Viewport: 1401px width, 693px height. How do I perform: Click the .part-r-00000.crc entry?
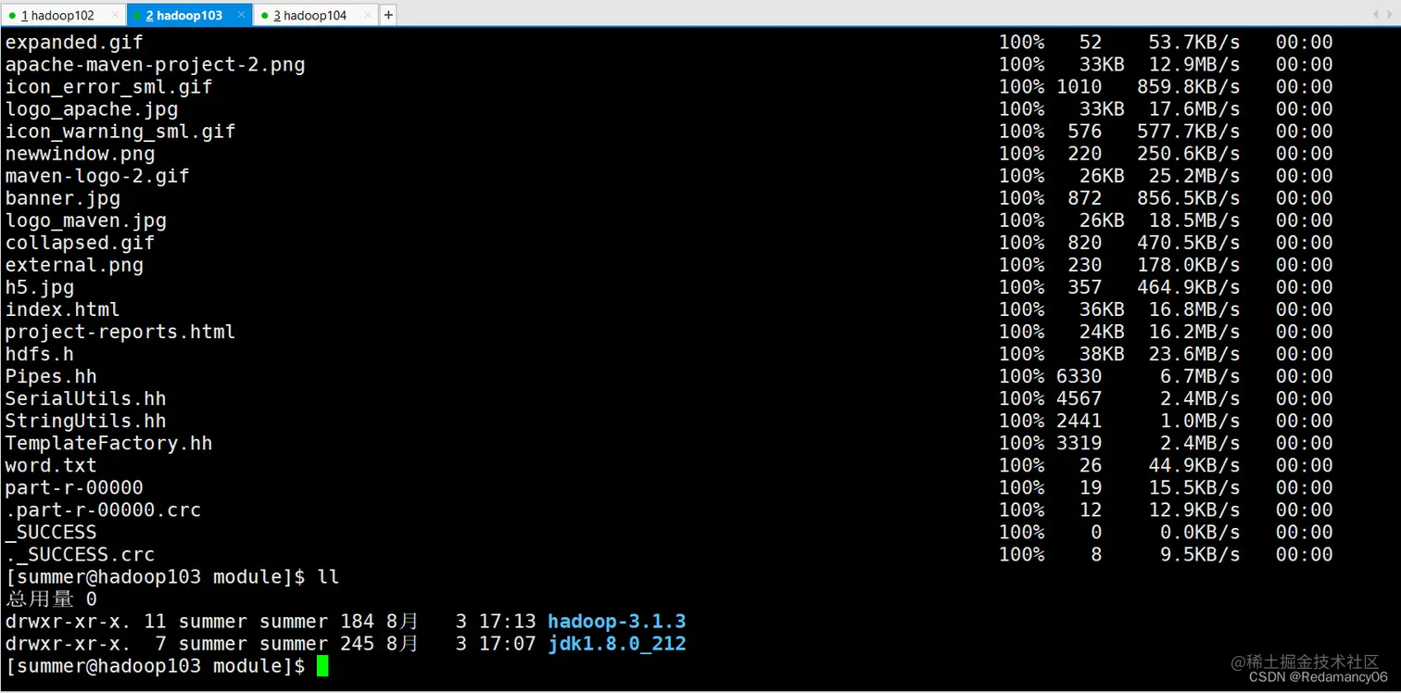pyautogui.click(x=103, y=509)
